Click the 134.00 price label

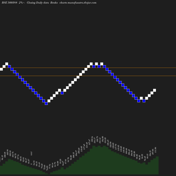(103, 139)
